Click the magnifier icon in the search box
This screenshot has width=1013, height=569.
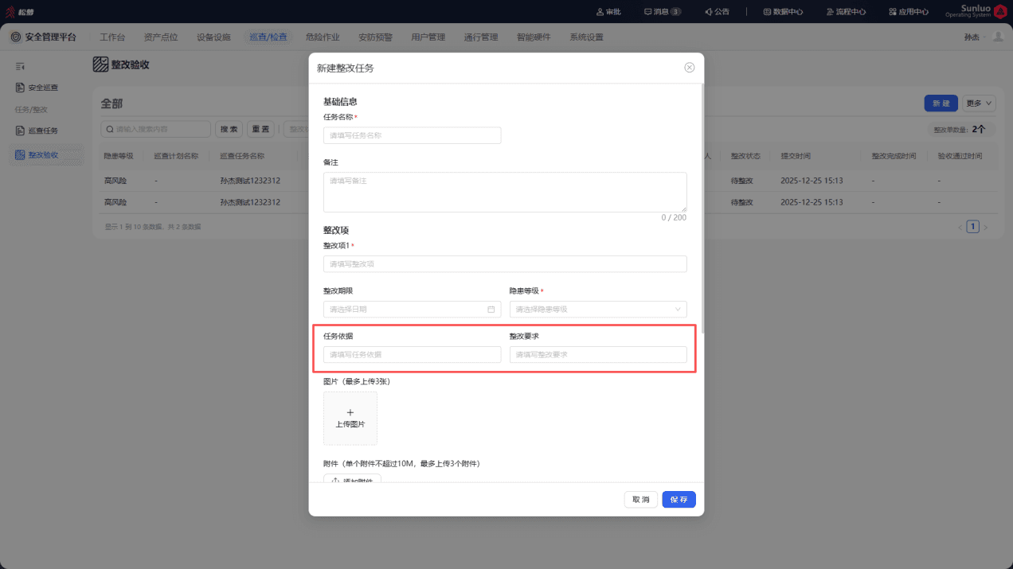pos(109,129)
